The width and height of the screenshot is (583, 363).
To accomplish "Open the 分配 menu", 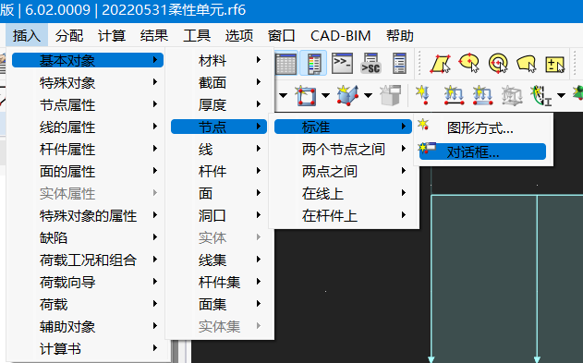I will pos(69,36).
